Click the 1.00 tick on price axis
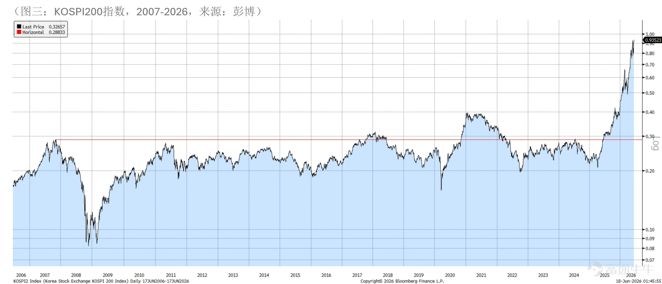The image size is (662, 284). (x=650, y=34)
